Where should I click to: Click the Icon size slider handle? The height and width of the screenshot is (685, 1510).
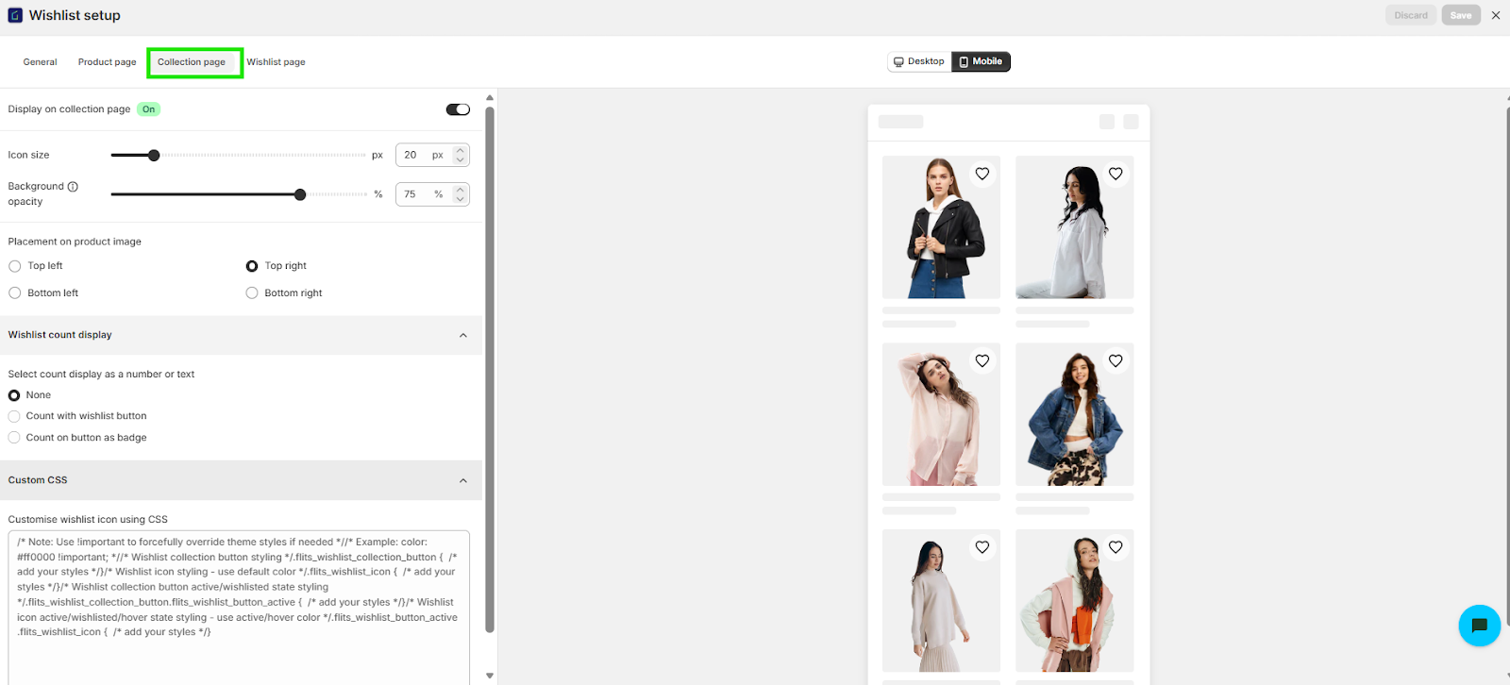pyautogui.click(x=154, y=155)
